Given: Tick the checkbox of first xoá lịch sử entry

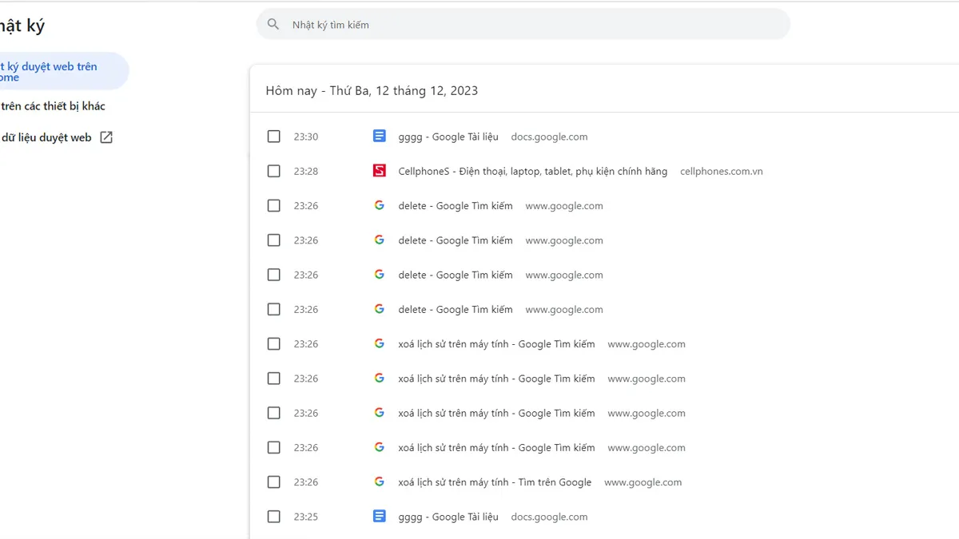Looking at the screenshot, I should coord(273,343).
